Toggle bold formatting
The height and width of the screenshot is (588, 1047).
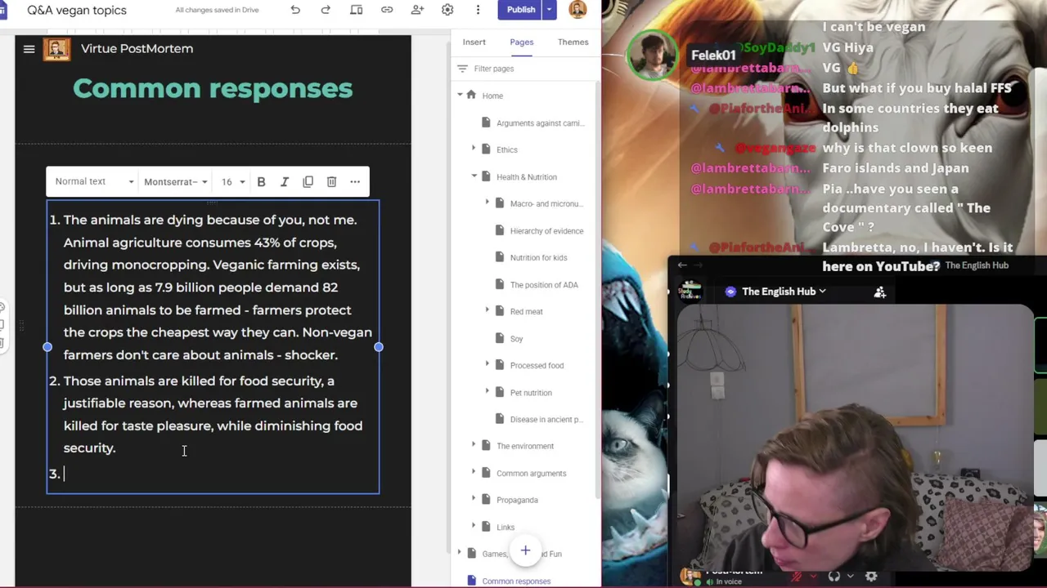(261, 181)
